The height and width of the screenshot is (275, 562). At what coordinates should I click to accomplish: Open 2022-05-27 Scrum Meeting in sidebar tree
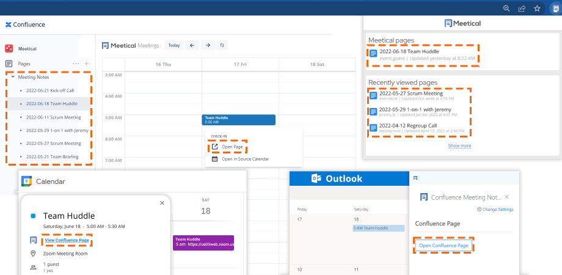[53, 144]
